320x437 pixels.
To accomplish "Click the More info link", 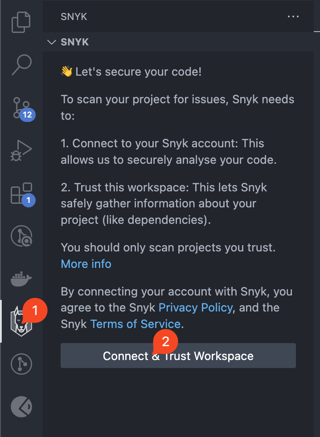I will click(86, 264).
